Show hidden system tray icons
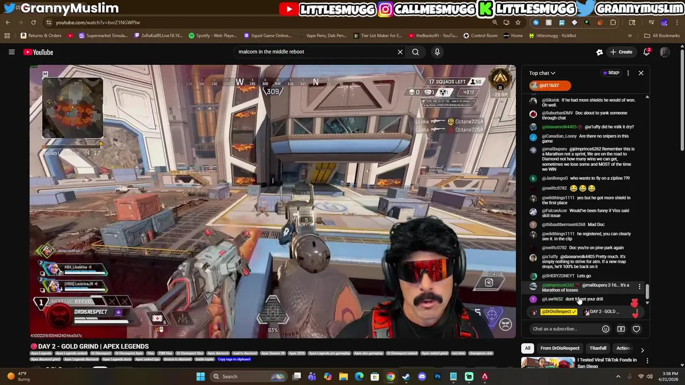 [618, 376]
